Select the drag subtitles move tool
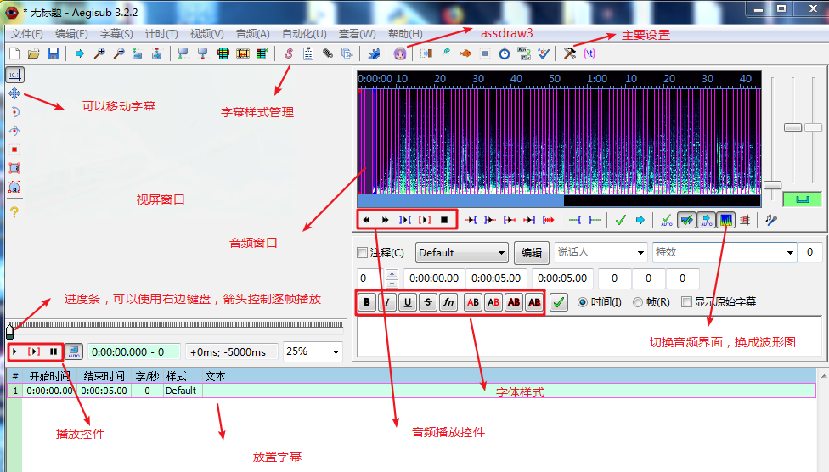The height and width of the screenshot is (472, 829). click(x=14, y=93)
